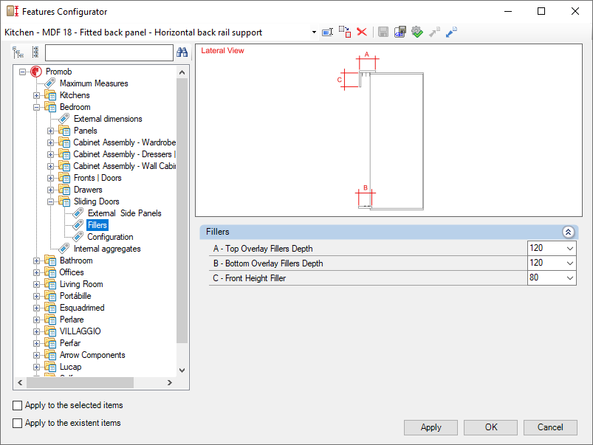Click the Cancel button
The width and height of the screenshot is (593, 445).
pos(550,427)
